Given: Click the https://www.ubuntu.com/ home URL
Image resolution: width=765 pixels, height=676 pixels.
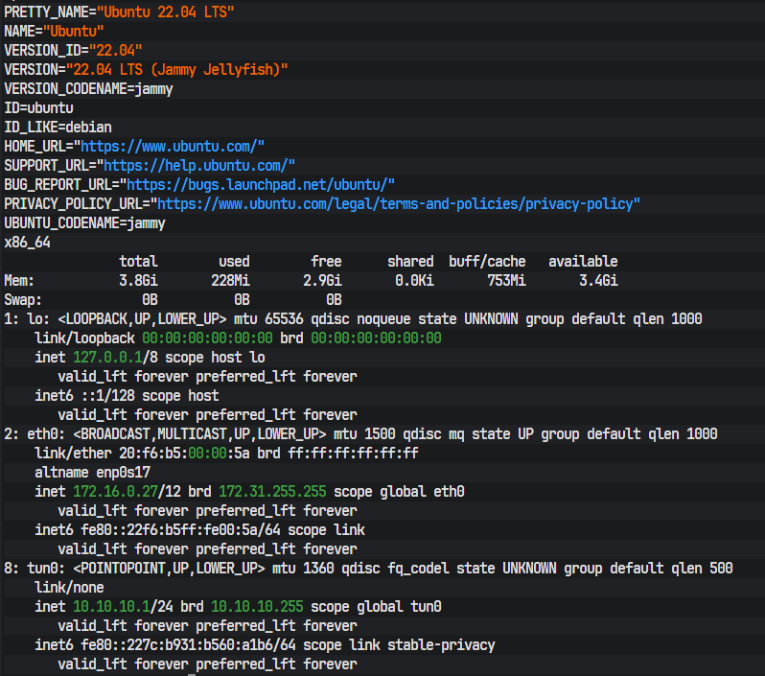Looking at the screenshot, I should click(x=169, y=147).
